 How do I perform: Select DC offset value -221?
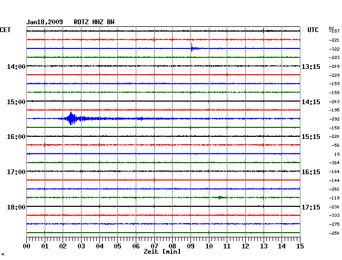(334, 40)
